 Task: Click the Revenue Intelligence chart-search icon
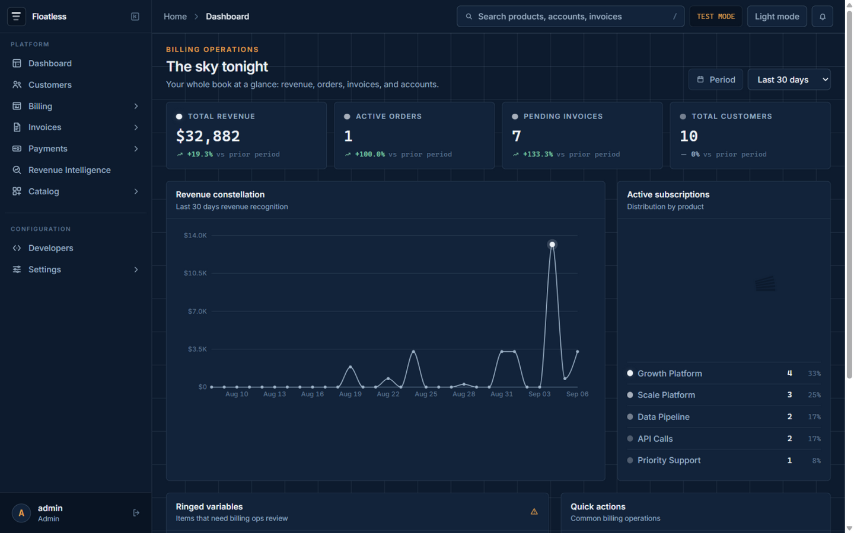[17, 170]
